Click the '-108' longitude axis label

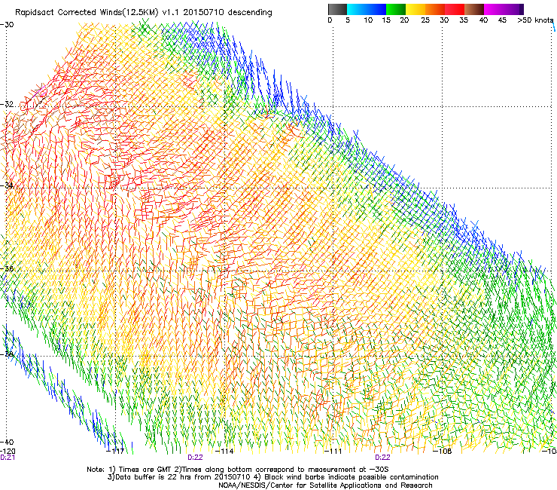click(x=442, y=452)
